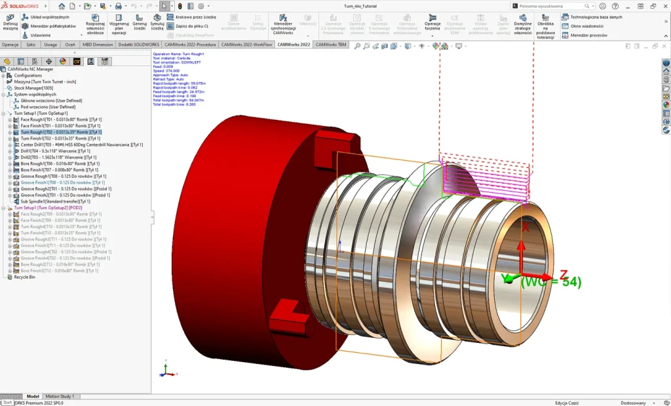Click Operacje toczenia tool
This screenshot has height=406, width=671.
pos(432,22)
